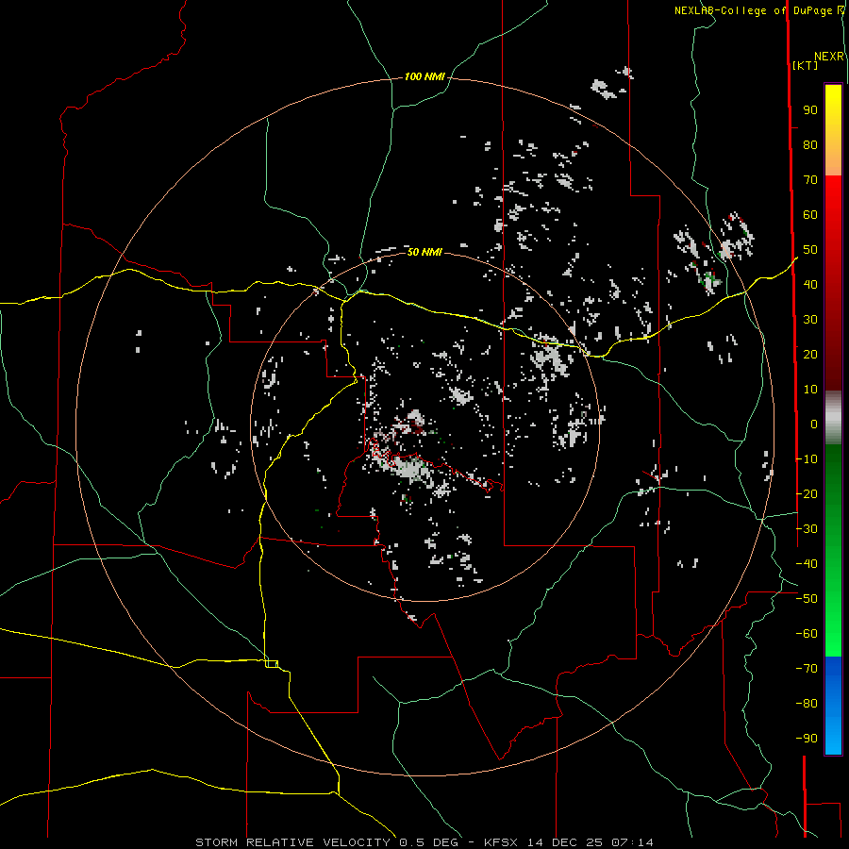Click the 100 NMI range ring label
This screenshot has width=849, height=849.
tap(424, 77)
